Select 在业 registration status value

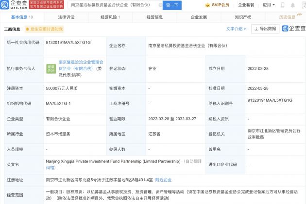click(152, 68)
